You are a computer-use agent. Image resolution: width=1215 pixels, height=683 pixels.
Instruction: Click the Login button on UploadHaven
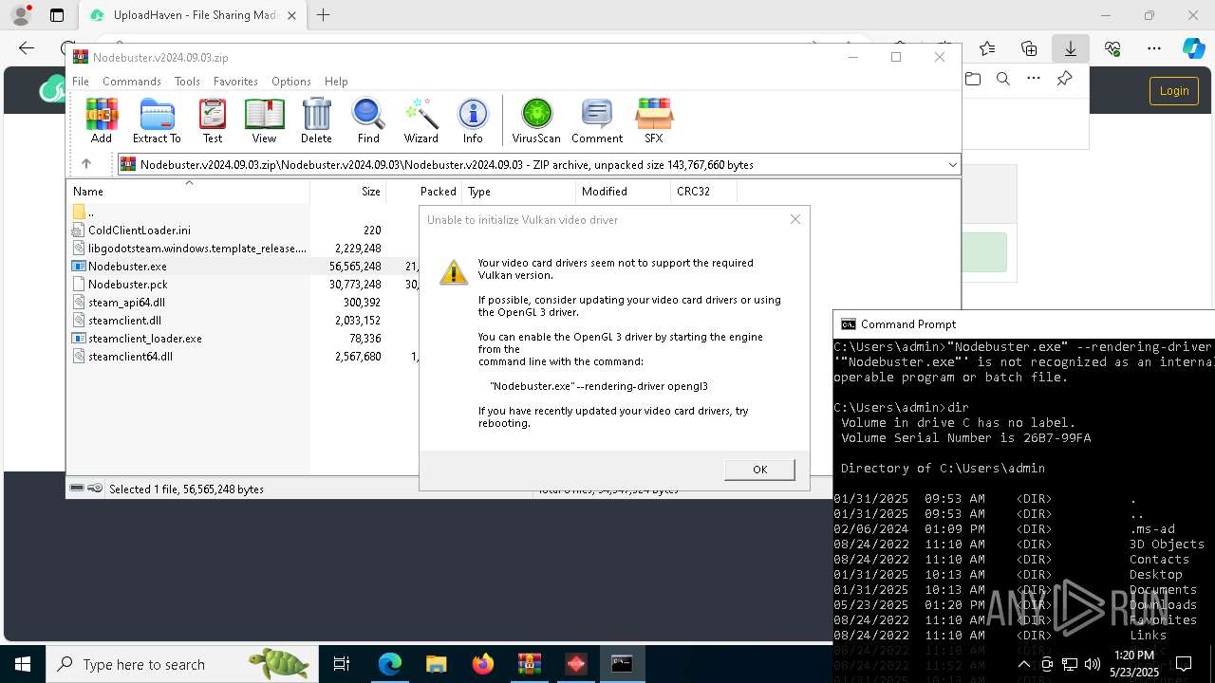1174,90
